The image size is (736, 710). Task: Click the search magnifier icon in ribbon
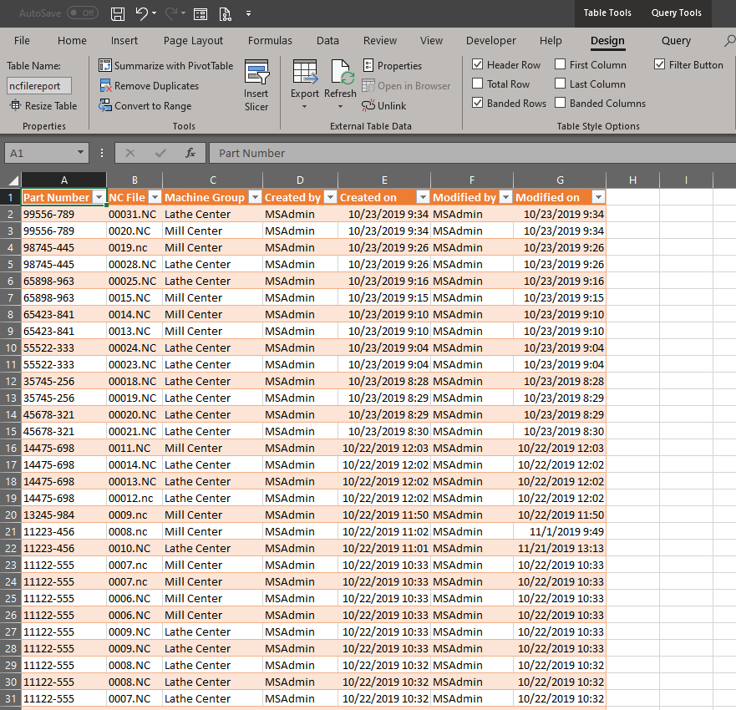[x=729, y=41]
